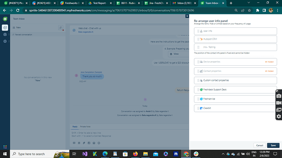The width and height of the screenshot is (282, 158).
Task: Open the Freshchat logo in sidebar
Action: pos(5,19)
